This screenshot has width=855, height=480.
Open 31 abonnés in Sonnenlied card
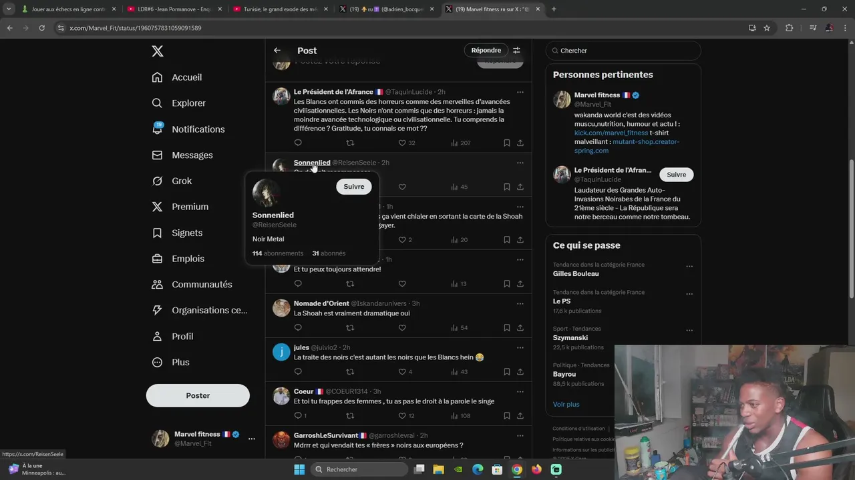(x=329, y=253)
